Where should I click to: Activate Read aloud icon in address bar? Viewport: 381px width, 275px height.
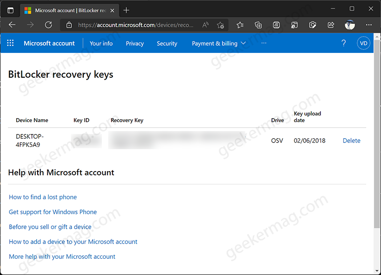(x=205, y=25)
